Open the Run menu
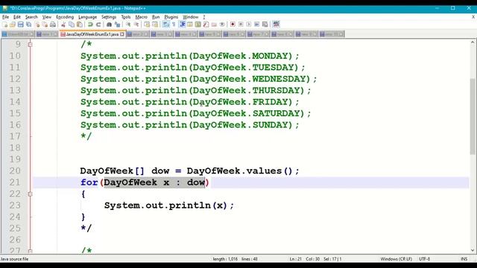 pyautogui.click(x=156, y=17)
